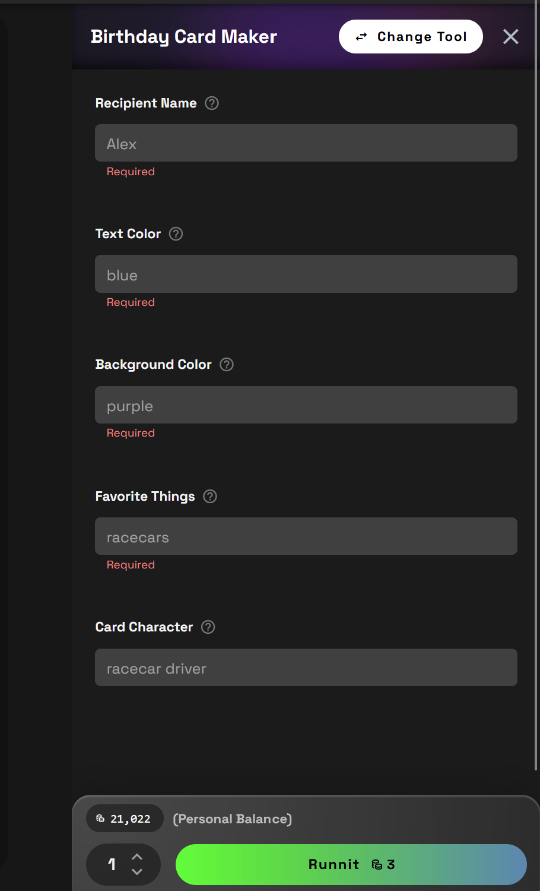This screenshot has width=540, height=891.
Task: Select the Background Color field showing purple
Action: [x=306, y=405]
